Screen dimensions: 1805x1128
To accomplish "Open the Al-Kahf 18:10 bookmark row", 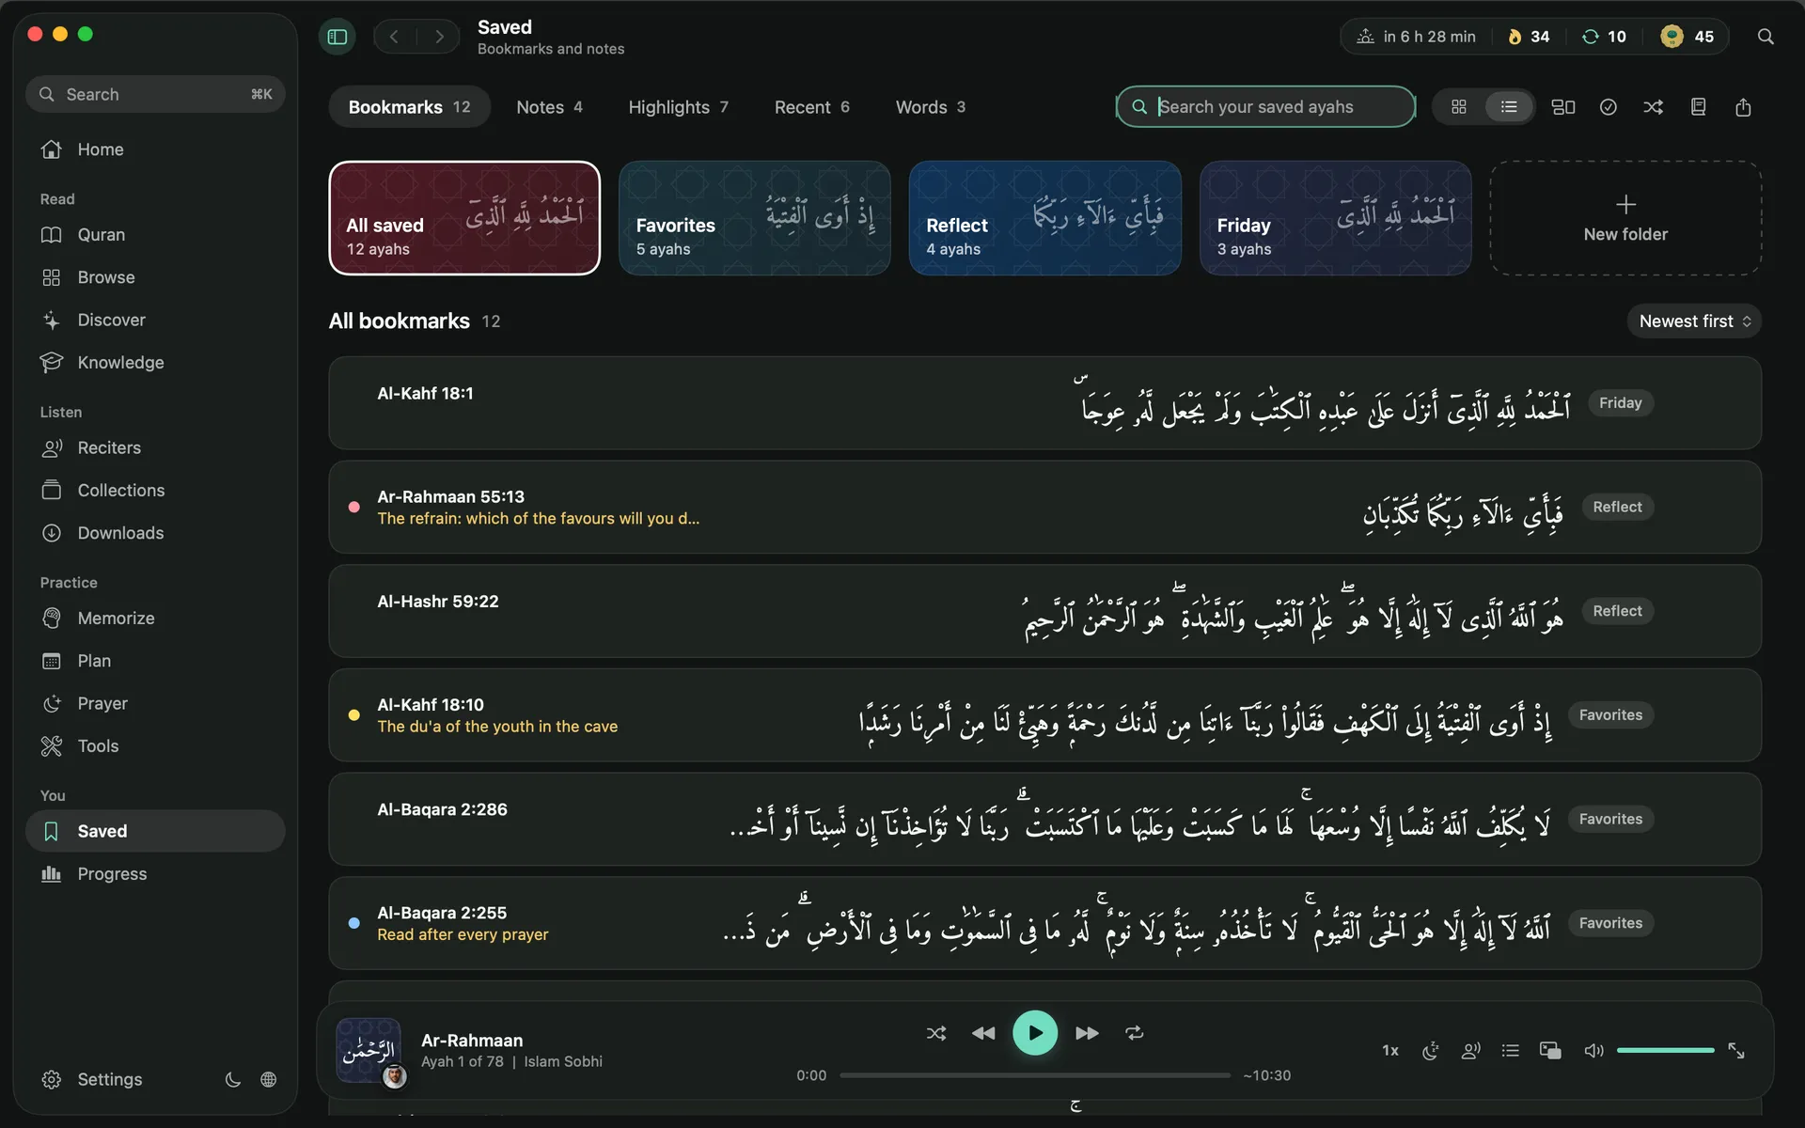I will [x=1045, y=715].
